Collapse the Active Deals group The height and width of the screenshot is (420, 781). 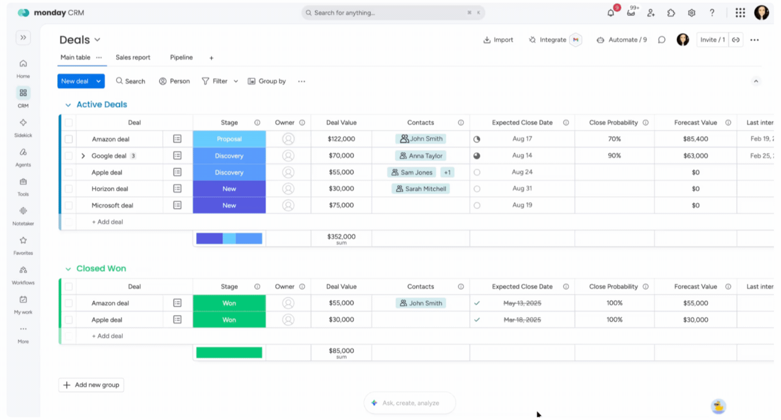click(68, 105)
